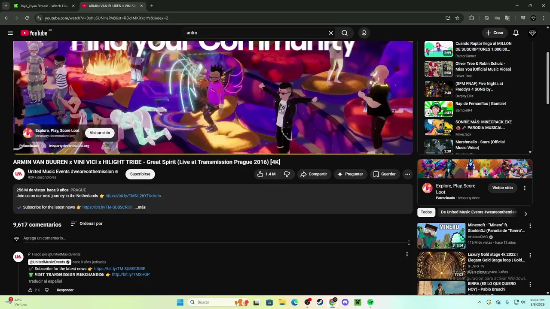The image size is (550, 309).
Task: Show next filter chips arrow
Action: point(526,214)
